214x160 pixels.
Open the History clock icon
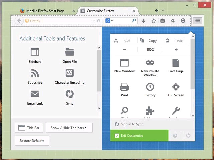[x=150, y=87]
